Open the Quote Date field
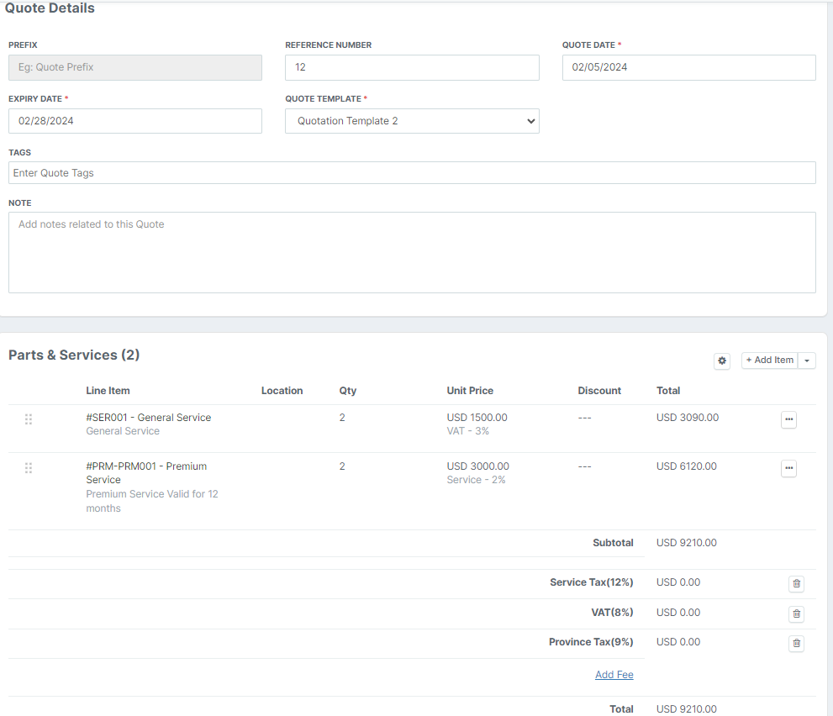The width and height of the screenshot is (833, 716). pyautogui.click(x=688, y=67)
